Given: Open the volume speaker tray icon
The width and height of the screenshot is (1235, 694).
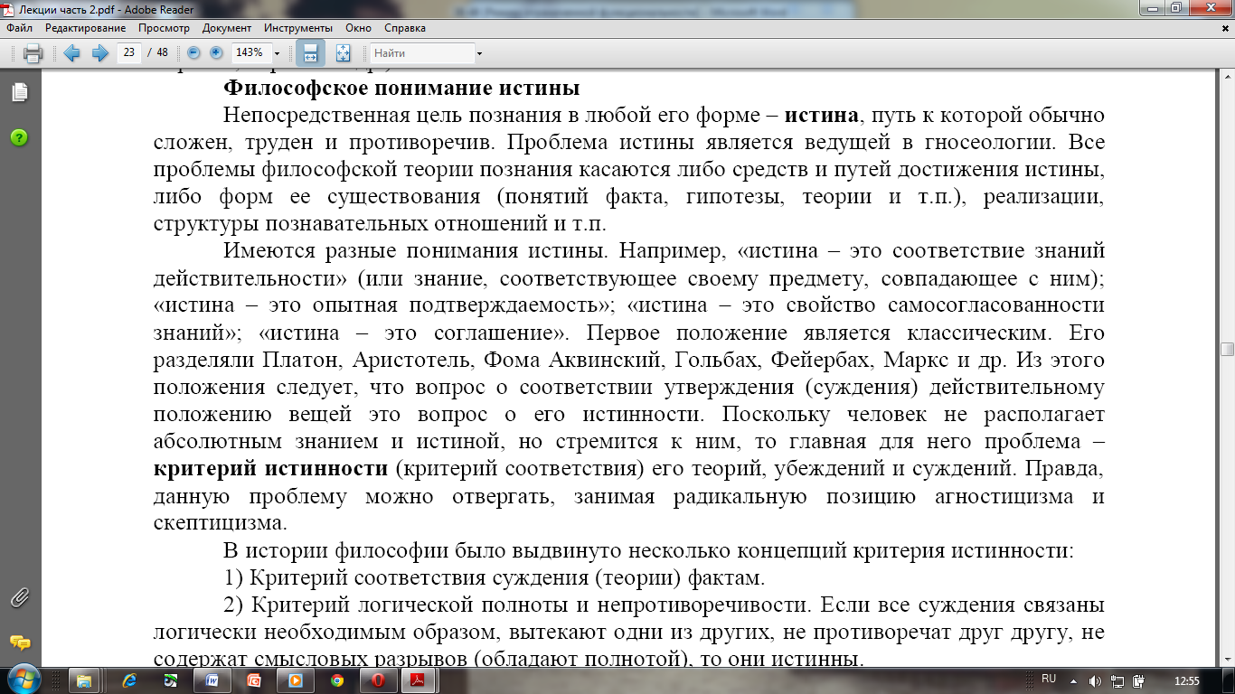Looking at the screenshot, I should [x=1096, y=680].
